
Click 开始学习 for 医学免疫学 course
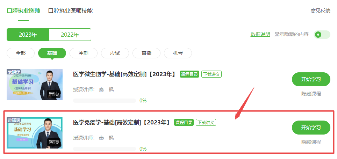pos(311,128)
